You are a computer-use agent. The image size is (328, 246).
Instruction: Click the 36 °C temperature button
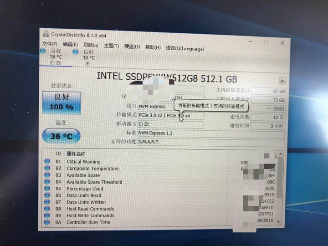click(x=61, y=136)
